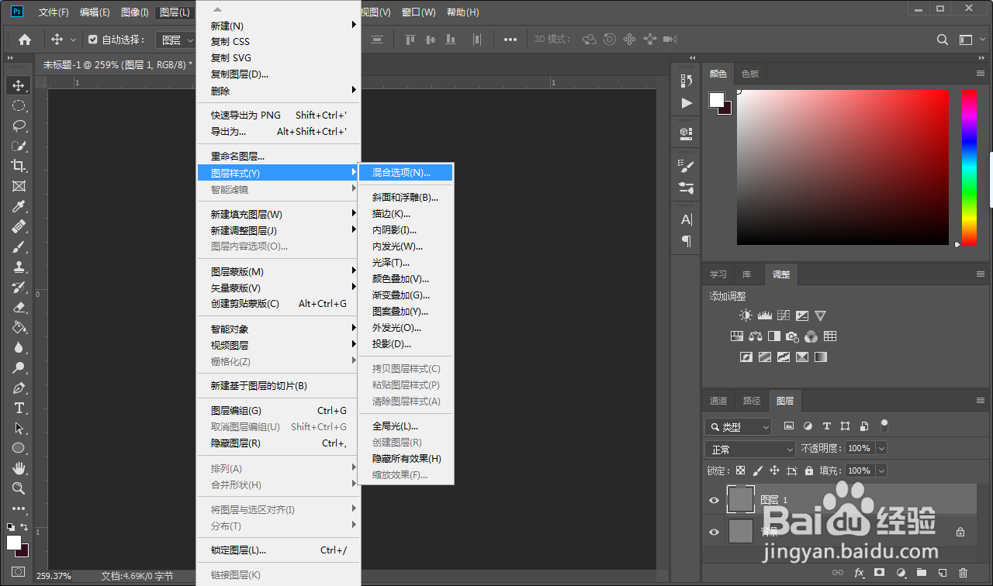Toggle lock all padlock icon

809,471
